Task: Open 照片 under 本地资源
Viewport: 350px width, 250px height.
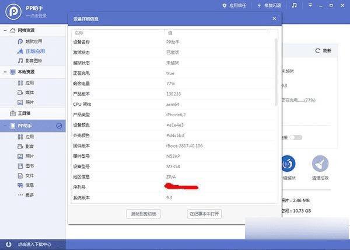Action: coord(26,102)
